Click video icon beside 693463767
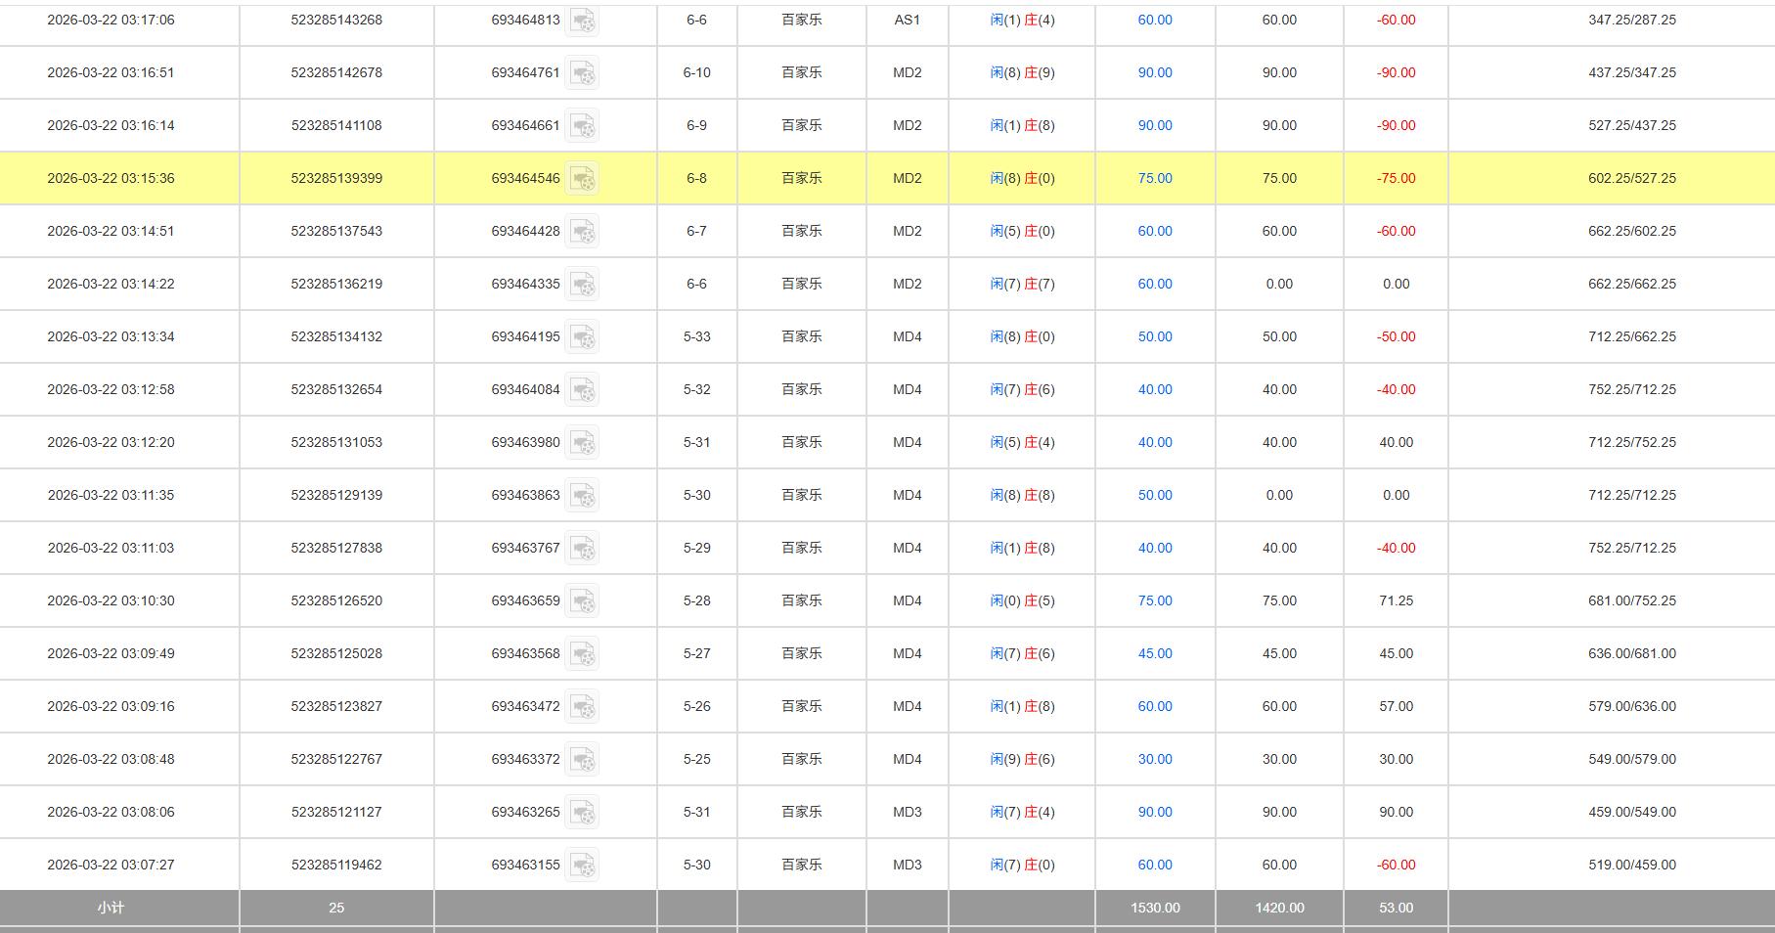 tap(583, 549)
